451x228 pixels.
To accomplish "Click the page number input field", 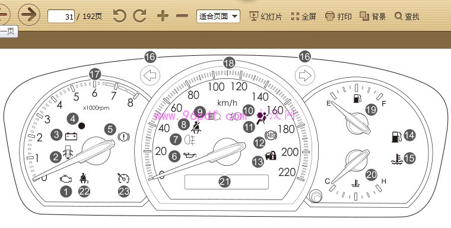I will (61, 17).
